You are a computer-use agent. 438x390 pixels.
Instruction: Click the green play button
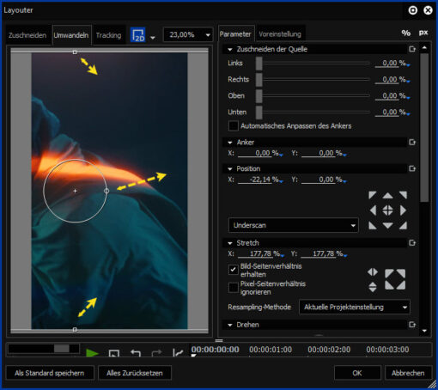click(x=92, y=353)
